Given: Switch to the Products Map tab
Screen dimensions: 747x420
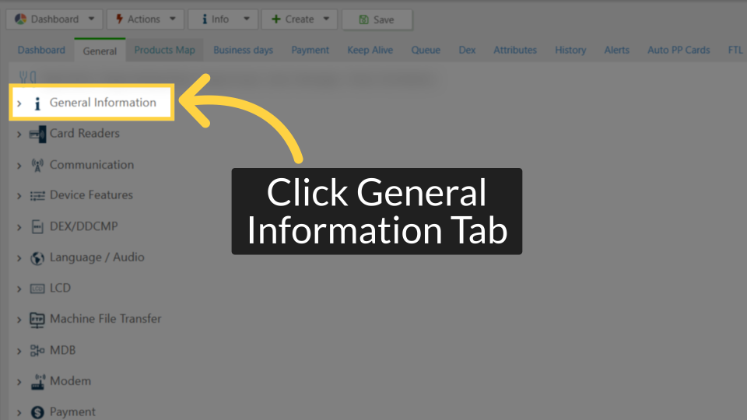Looking at the screenshot, I should tap(164, 50).
